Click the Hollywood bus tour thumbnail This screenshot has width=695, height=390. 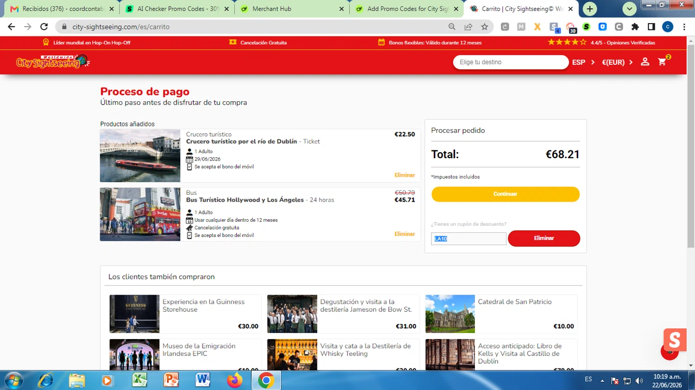click(140, 214)
